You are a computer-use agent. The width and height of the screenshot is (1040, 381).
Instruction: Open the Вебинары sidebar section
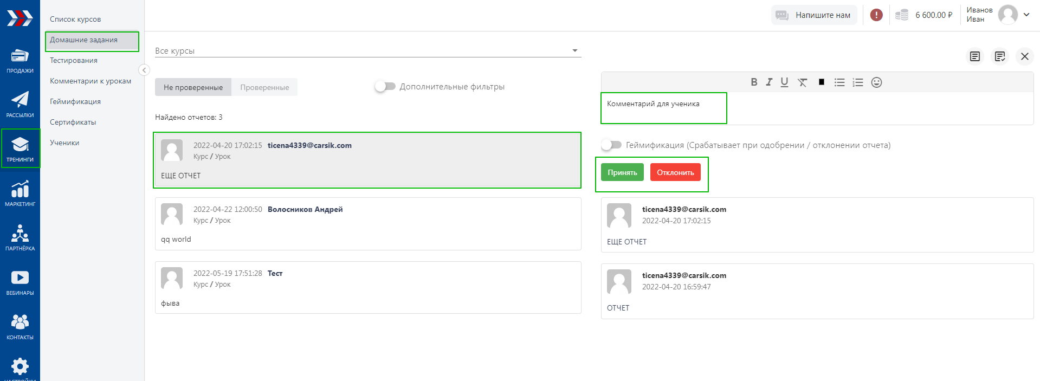point(20,282)
